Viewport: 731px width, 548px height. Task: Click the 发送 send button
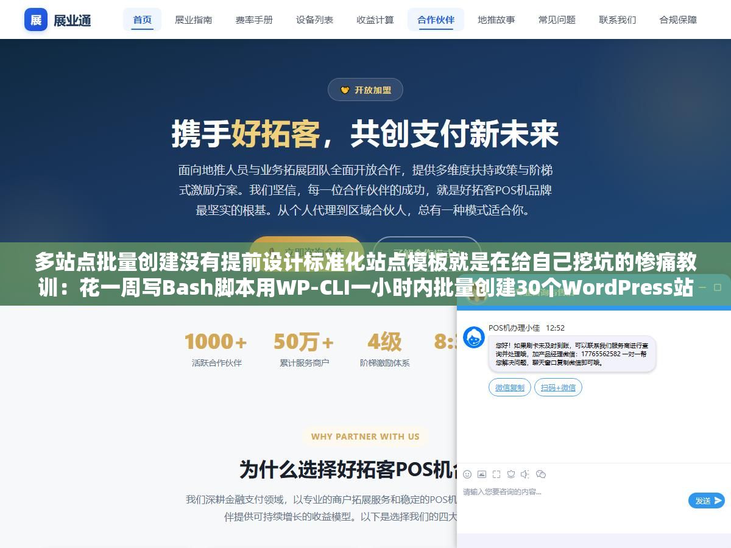(x=707, y=501)
